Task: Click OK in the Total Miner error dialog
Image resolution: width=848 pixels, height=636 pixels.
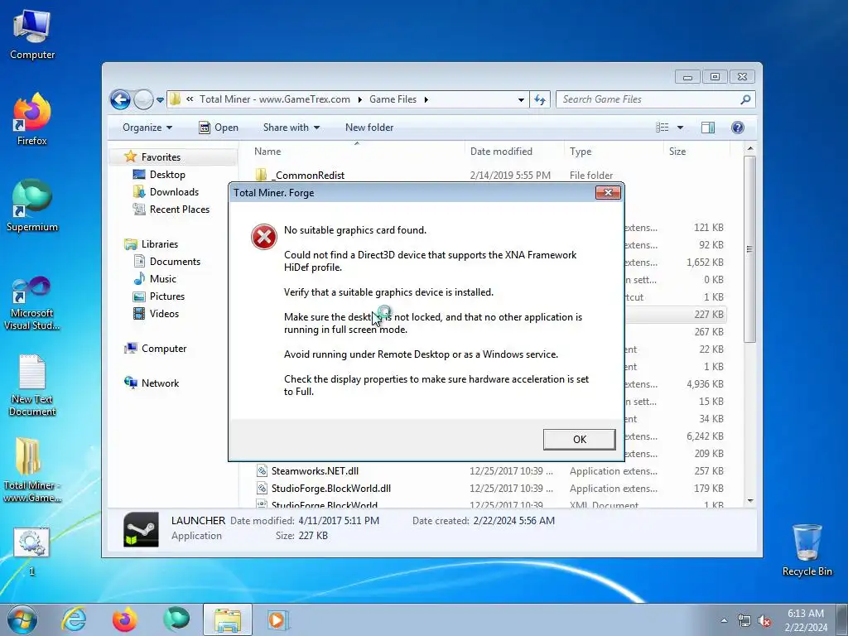Action: pyautogui.click(x=579, y=439)
